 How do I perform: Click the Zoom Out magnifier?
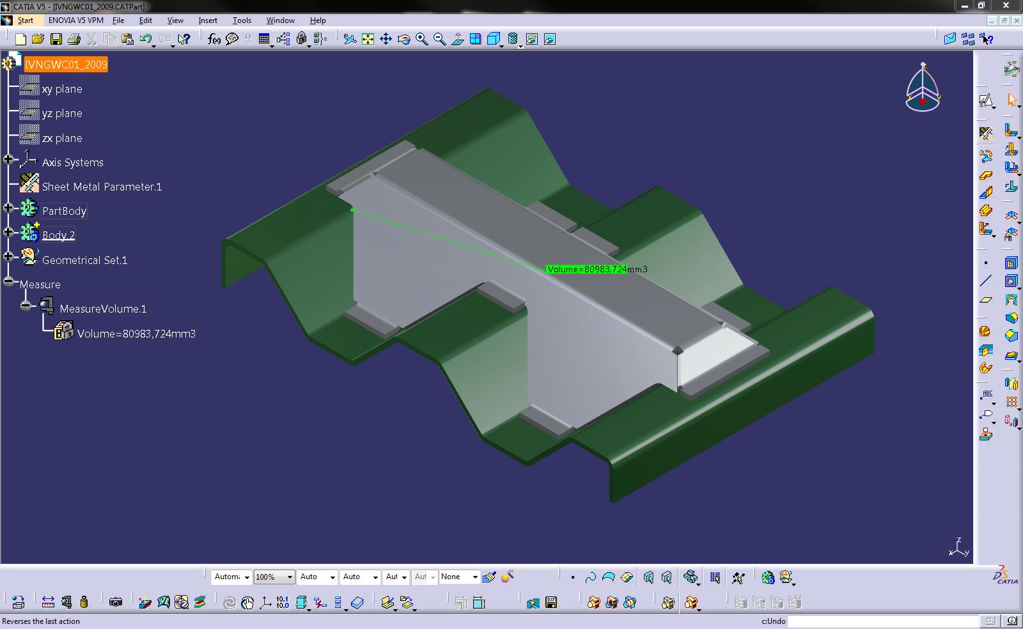439,39
